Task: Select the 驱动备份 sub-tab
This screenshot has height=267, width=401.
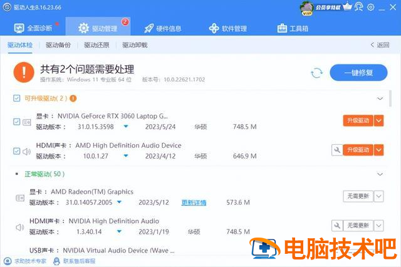Action: point(58,45)
